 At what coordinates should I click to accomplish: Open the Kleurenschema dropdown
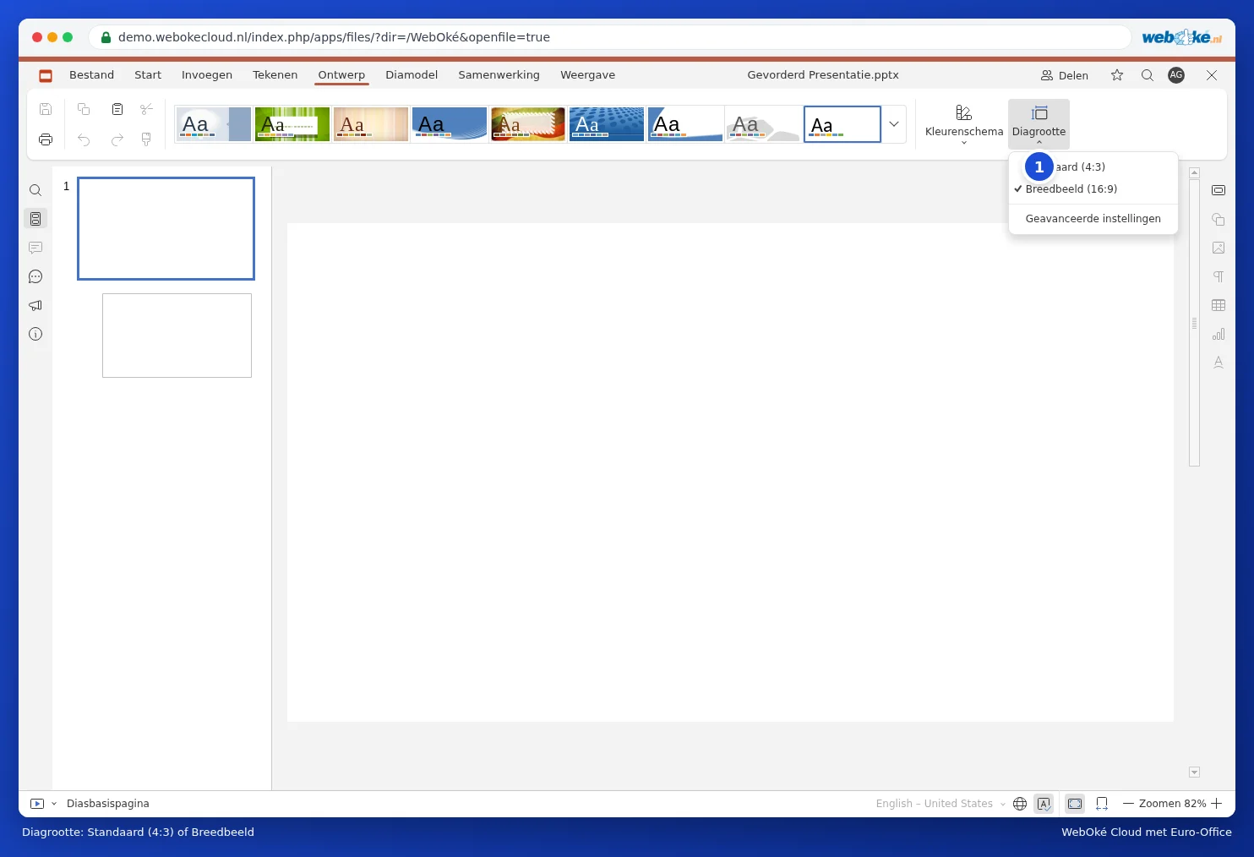(964, 124)
